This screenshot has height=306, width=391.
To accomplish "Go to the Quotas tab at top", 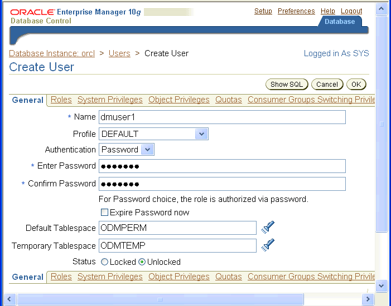I will pos(229,100).
